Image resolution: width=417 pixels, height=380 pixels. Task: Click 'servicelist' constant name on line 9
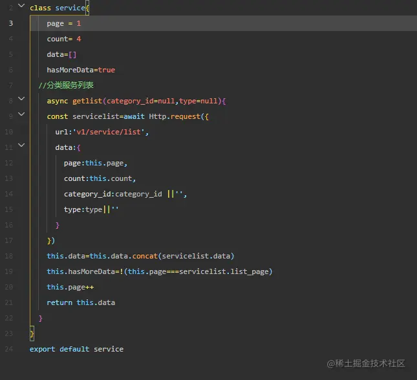tap(96, 116)
